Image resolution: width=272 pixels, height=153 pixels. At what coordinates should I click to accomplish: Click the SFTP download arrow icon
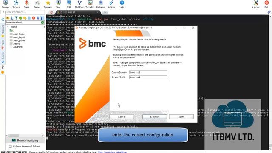12,18
